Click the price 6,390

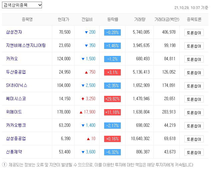pyautogui.click(x=66, y=139)
